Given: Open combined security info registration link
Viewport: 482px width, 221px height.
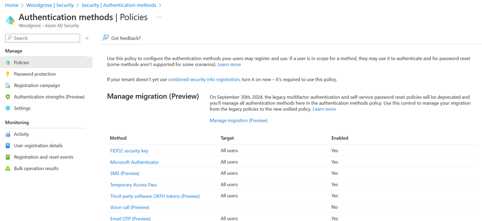Looking at the screenshot, I should pos(204,79).
